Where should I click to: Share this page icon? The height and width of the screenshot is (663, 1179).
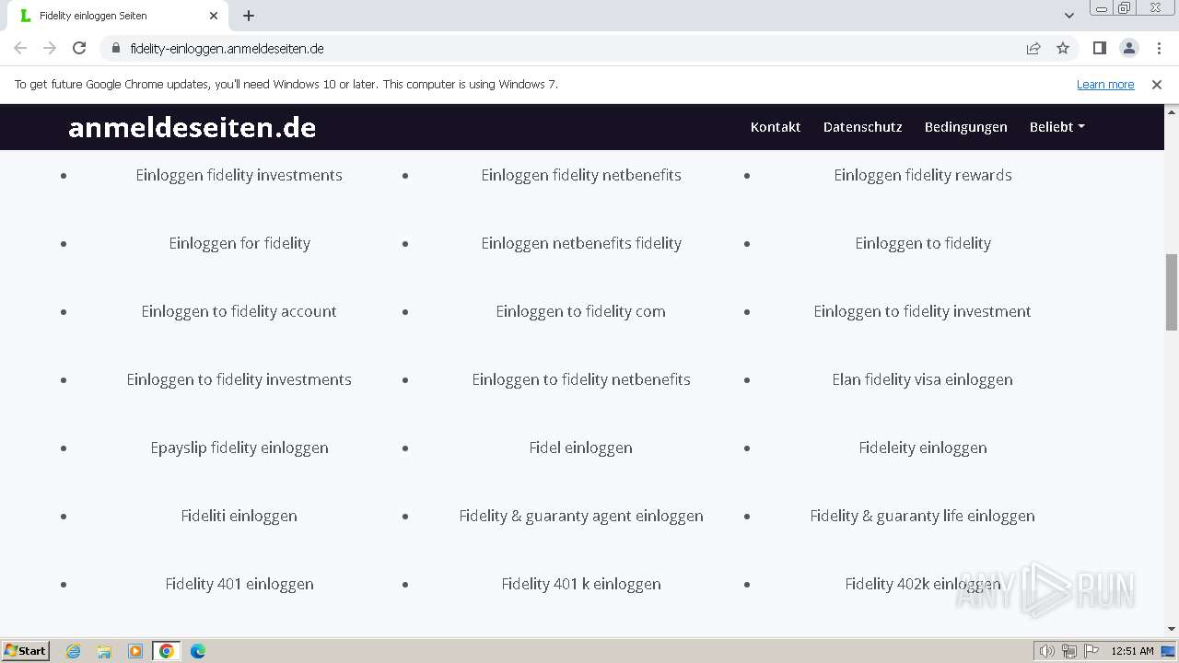click(1033, 48)
